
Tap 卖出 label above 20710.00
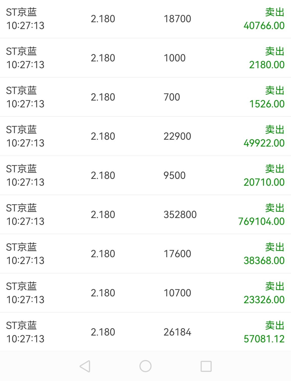(x=275, y=169)
